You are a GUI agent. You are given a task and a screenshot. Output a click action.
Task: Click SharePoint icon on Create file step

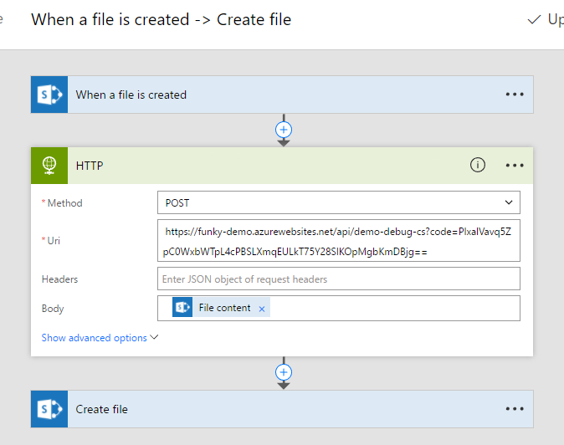pos(48,409)
